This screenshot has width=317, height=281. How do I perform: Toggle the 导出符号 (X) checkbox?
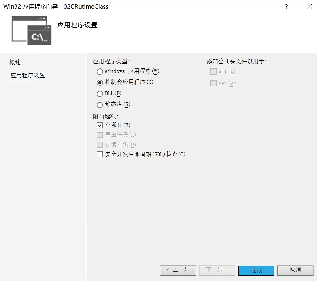(100, 135)
